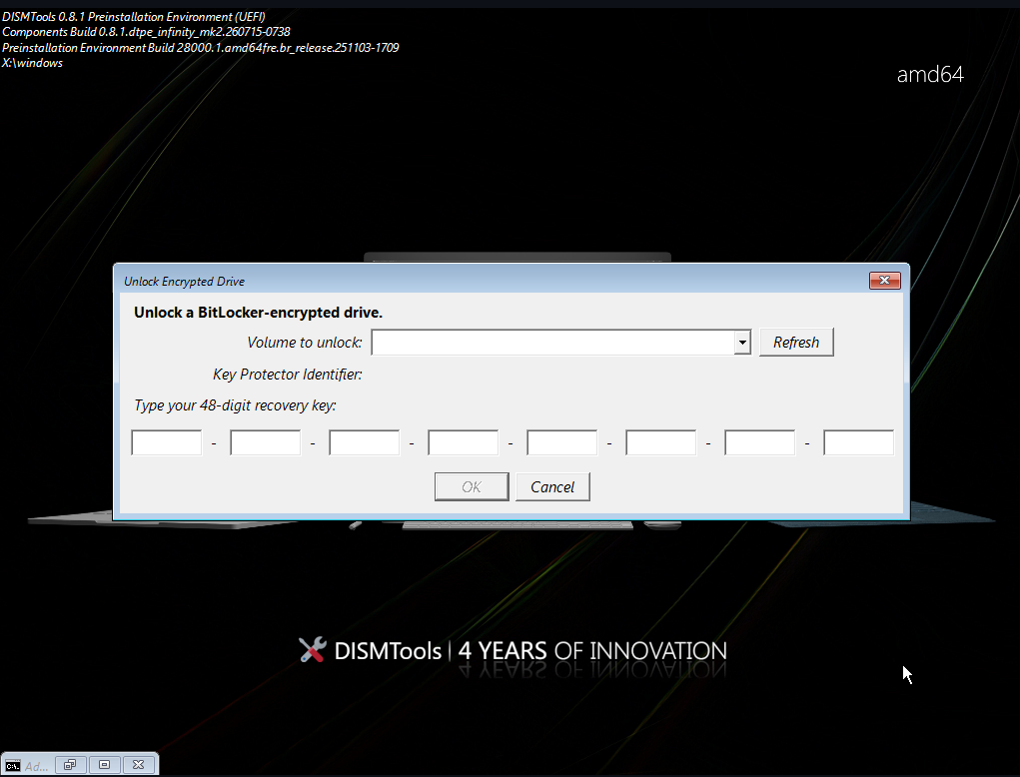The height and width of the screenshot is (777, 1020).
Task: Click the 'Volume to unlock:' label
Action: (x=305, y=343)
